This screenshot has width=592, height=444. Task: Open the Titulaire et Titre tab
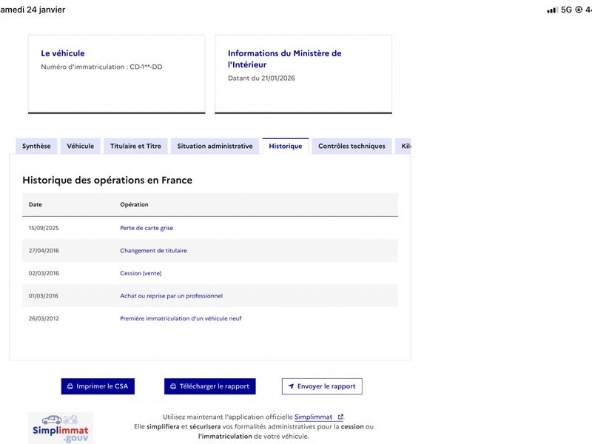click(x=135, y=147)
